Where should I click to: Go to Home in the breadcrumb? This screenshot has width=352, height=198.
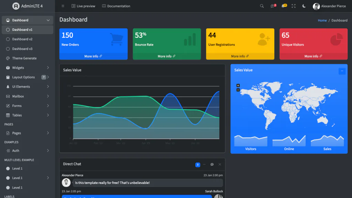point(322,20)
